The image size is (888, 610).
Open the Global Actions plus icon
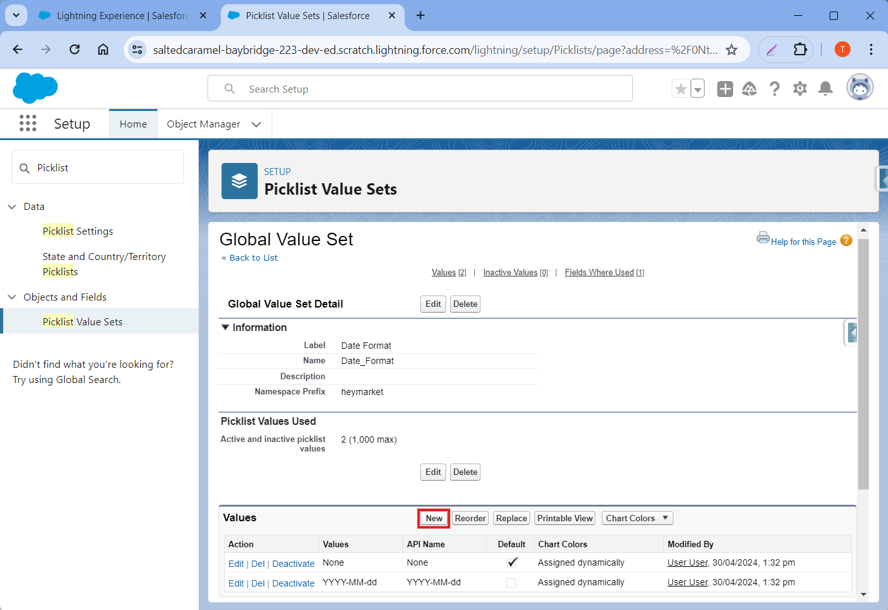[725, 89]
